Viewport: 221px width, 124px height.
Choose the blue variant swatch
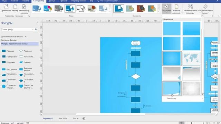point(119,9)
